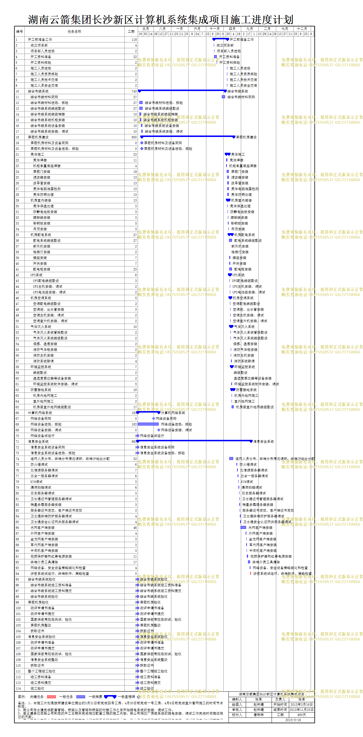Screen dimensions: 363x737
Task: Click duration value 800 for 屏蔽机房建设
Action: pyautogui.click(x=134, y=137)
